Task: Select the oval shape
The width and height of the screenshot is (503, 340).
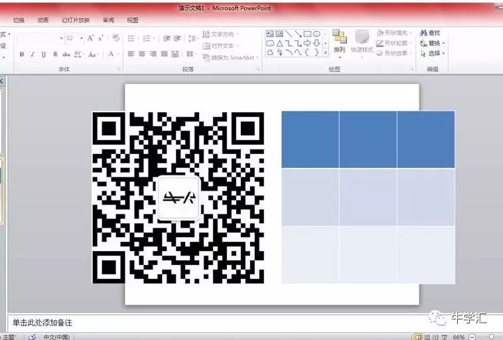Action: 317,34
